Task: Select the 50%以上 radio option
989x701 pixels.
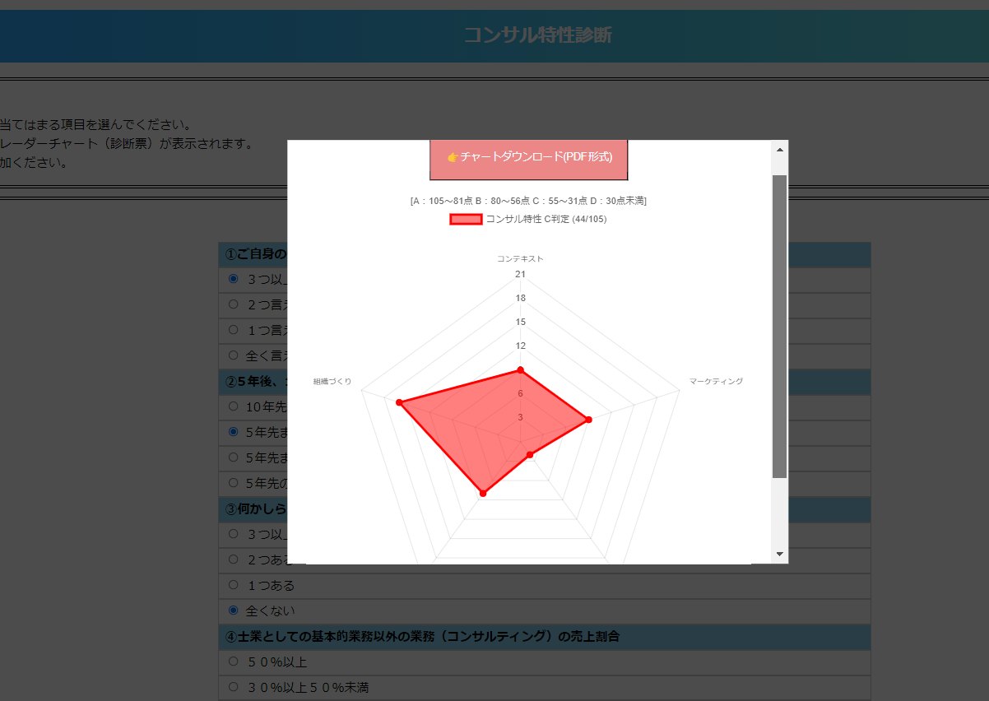Action: pos(233,662)
